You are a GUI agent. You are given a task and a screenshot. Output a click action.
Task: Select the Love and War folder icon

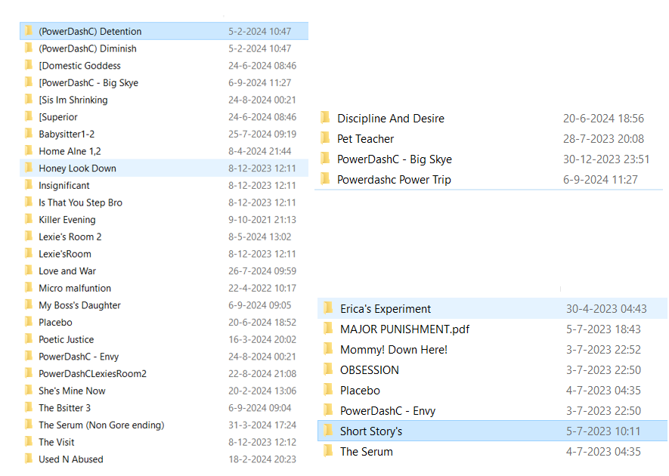point(29,271)
